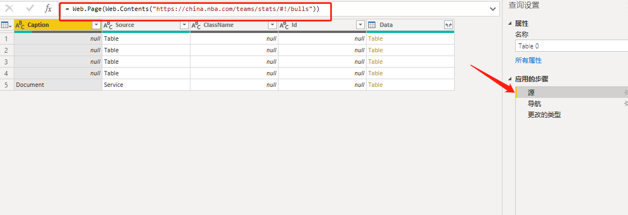Select row number 3

[7, 62]
